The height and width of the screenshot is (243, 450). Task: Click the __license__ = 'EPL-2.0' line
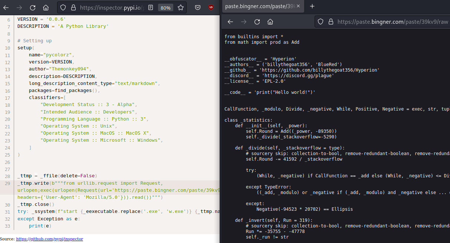pos(255,81)
